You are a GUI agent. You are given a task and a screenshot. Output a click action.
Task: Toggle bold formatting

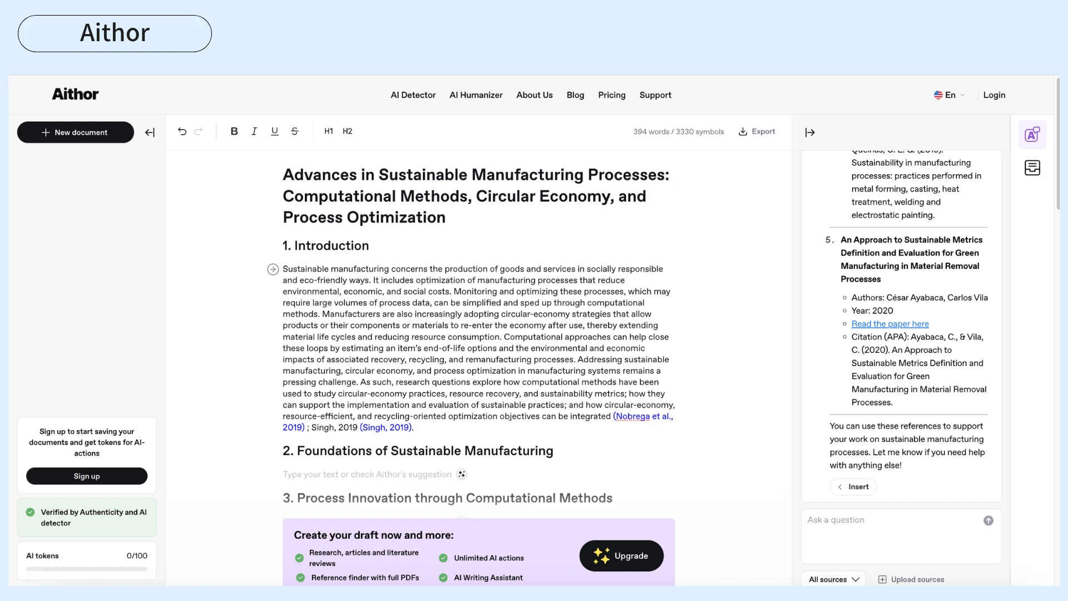tap(234, 131)
